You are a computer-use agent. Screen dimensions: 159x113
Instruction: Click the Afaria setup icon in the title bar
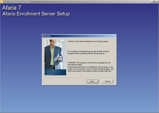tap(2, 2)
